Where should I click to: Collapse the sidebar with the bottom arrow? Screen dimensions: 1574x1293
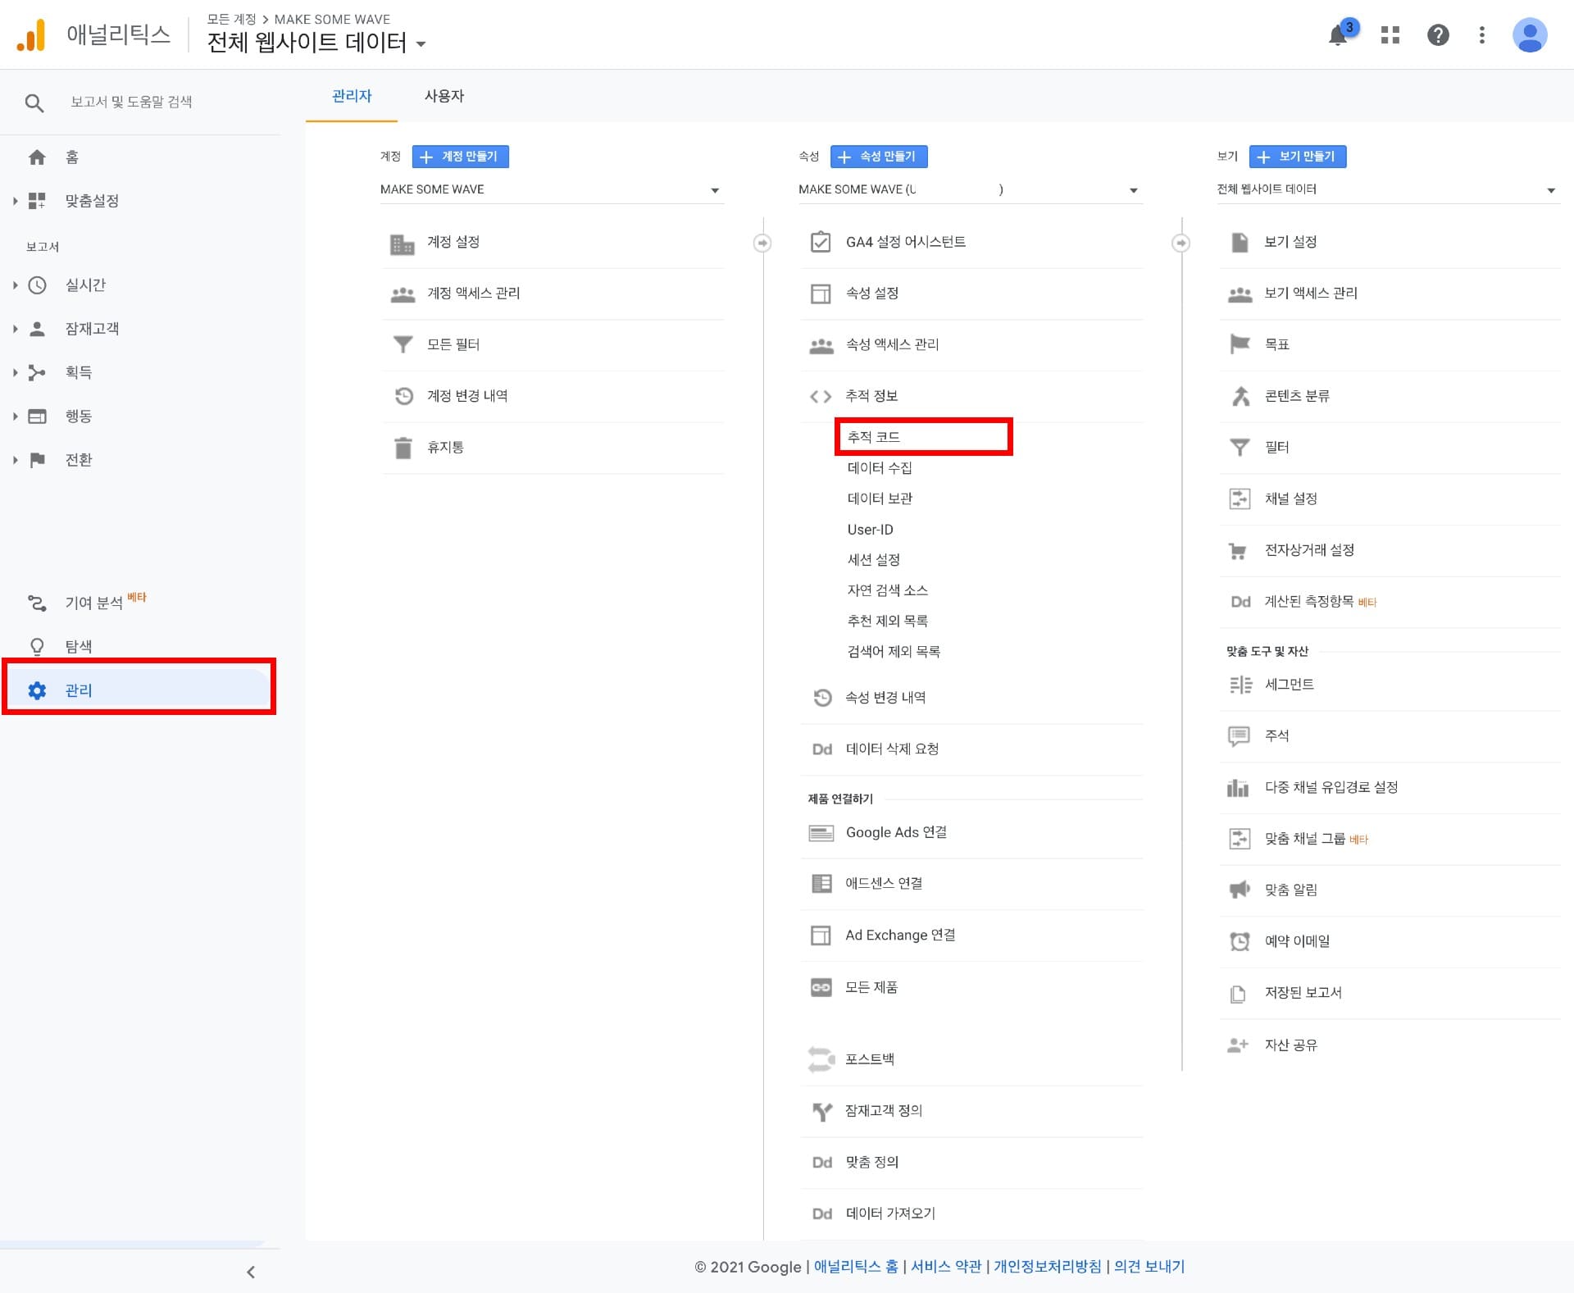[251, 1272]
